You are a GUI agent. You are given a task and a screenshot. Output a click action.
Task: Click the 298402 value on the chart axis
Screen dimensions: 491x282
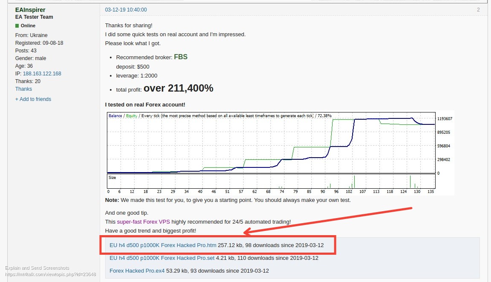click(444, 159)
